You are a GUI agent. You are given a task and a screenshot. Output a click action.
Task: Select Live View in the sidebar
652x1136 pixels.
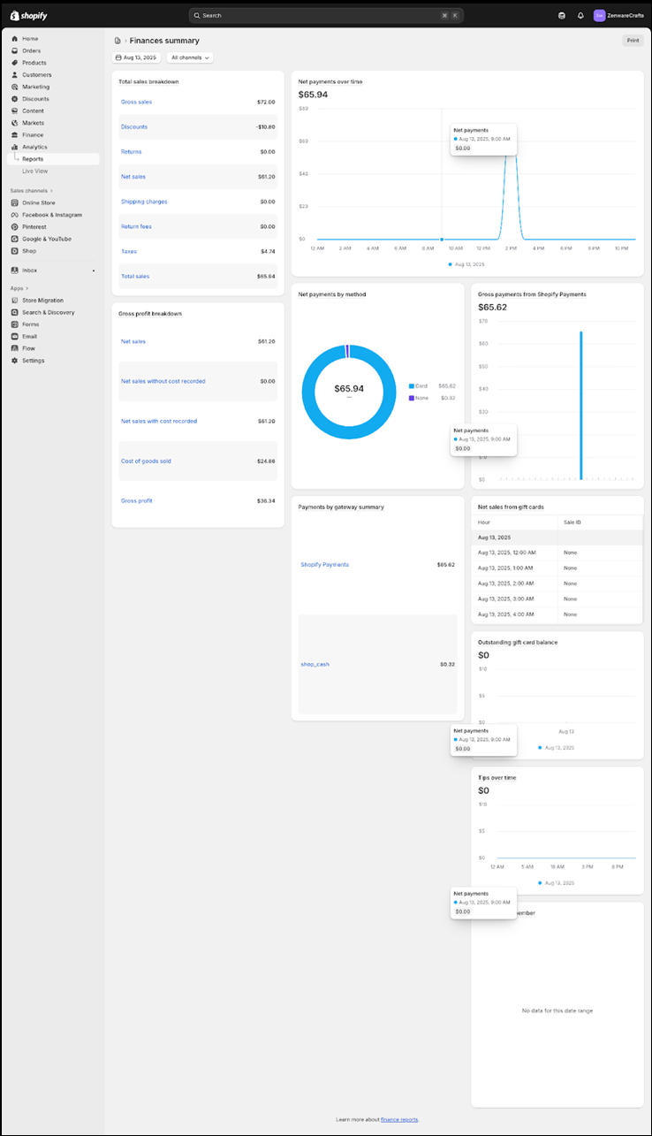[x=35, y=171]
